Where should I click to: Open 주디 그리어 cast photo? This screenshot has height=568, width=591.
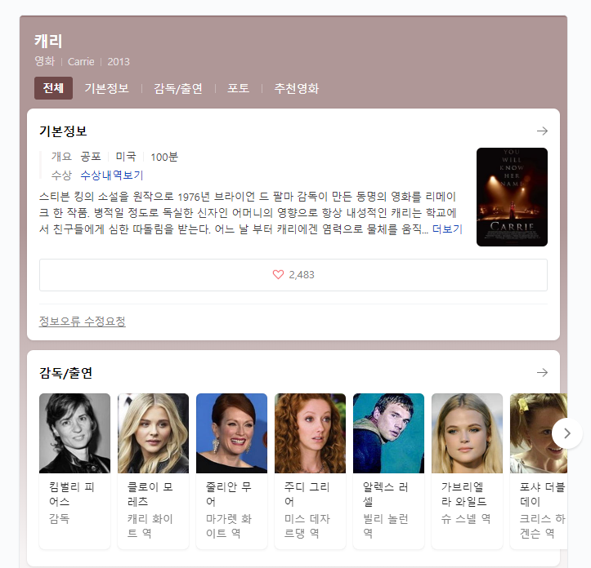click(x=310, y=433)
